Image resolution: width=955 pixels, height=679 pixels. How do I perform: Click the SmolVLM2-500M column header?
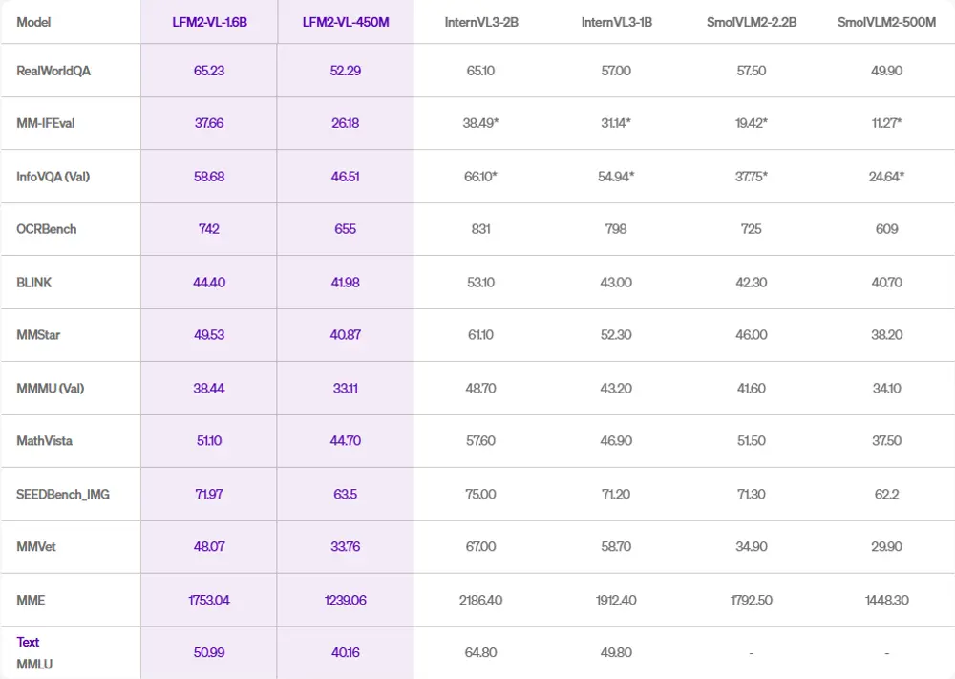[886, 22]
